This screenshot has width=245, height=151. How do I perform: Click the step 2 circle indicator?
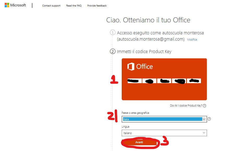[x=113, y=51]
